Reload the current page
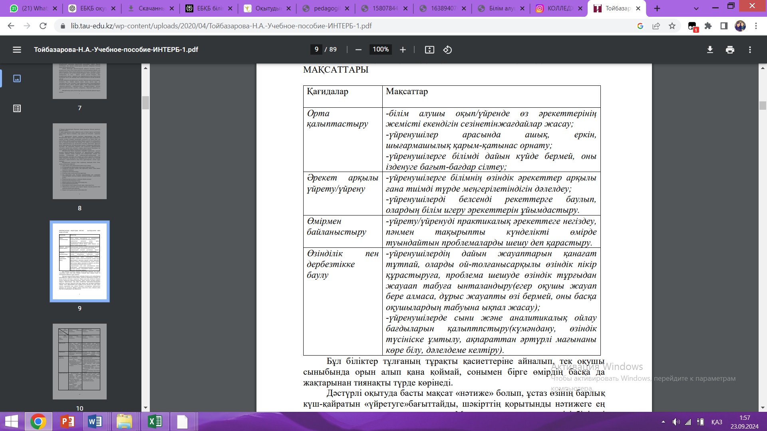This screenshot has width=767, height=431. click(43, 26)
